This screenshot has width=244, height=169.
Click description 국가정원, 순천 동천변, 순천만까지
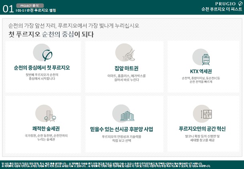46,137
